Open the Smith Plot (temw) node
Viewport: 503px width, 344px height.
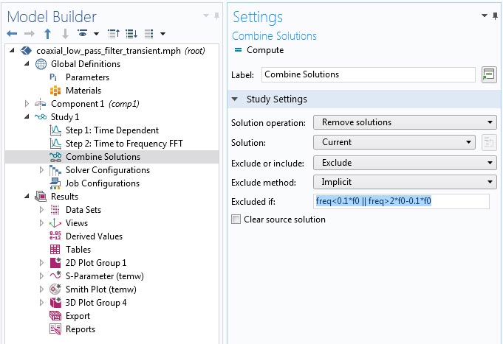pos(100,289)
